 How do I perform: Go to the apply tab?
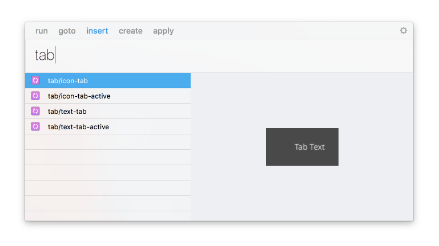(163, 31)
